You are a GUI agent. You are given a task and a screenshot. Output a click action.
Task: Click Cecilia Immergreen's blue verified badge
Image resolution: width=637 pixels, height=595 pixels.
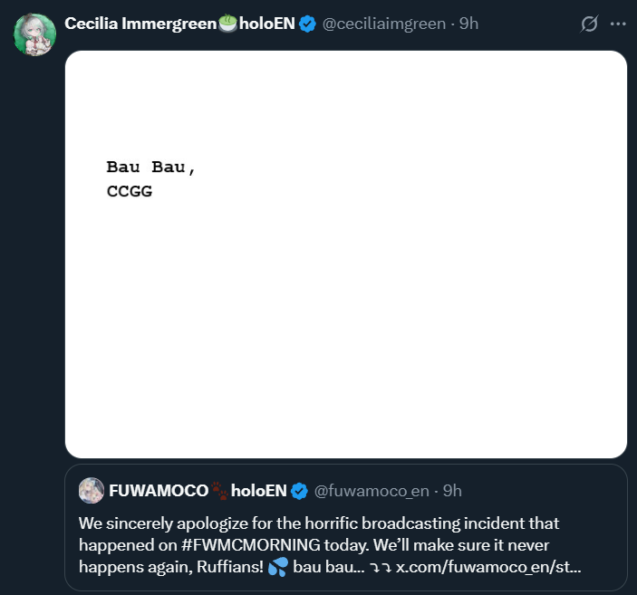click(x=308, y=24)
